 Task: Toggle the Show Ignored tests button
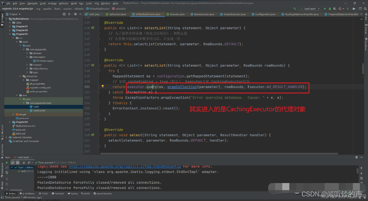(x=18, y=163)
